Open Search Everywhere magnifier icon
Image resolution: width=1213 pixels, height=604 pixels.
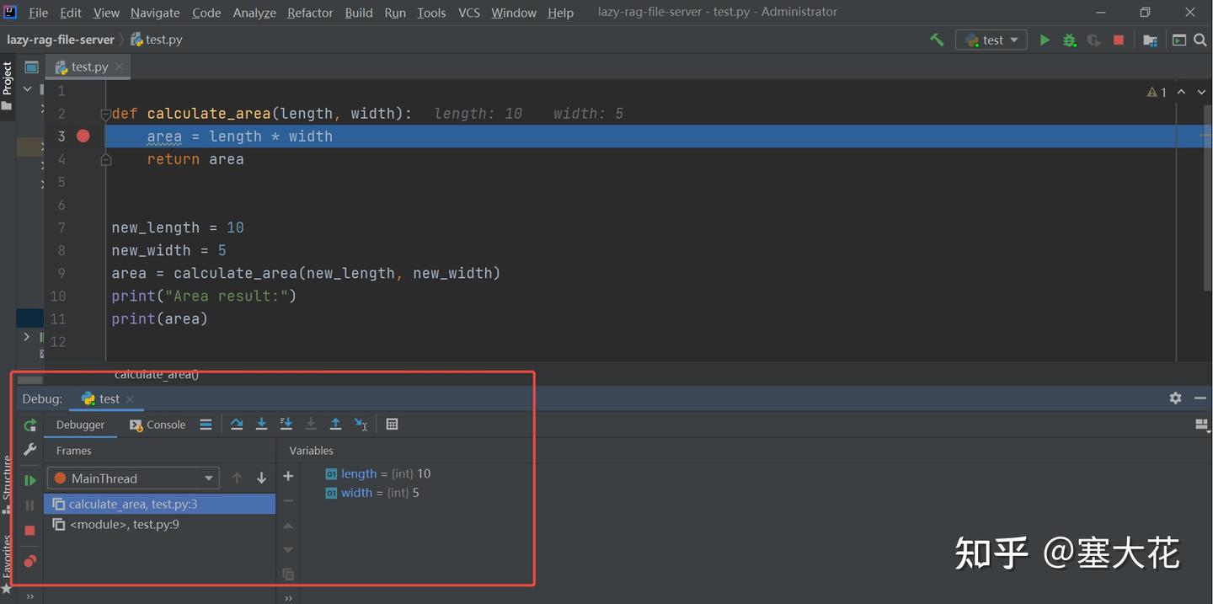tap(1200, 40)
